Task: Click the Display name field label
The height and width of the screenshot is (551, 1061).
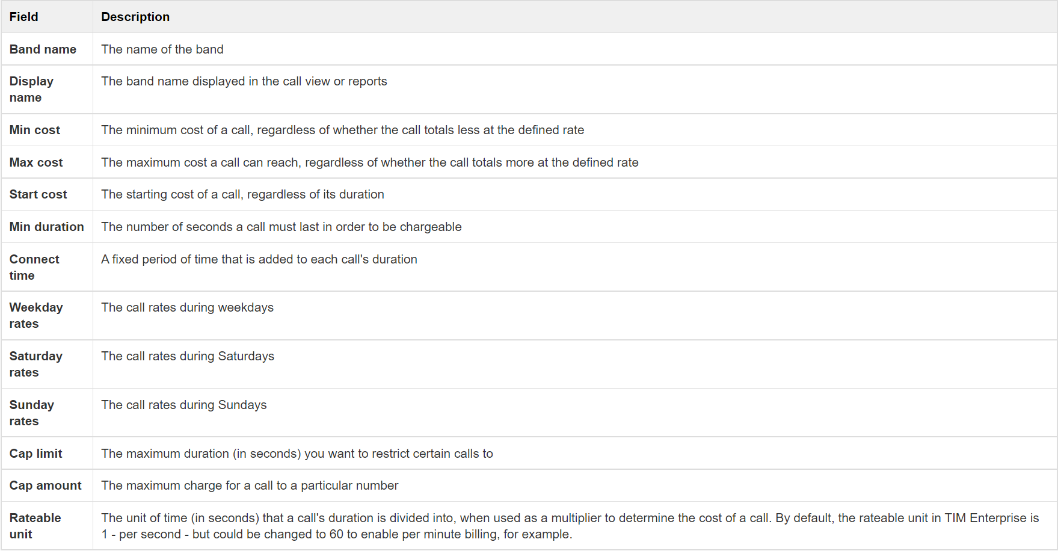Action: pyautogui.click(x=31, y=89)
